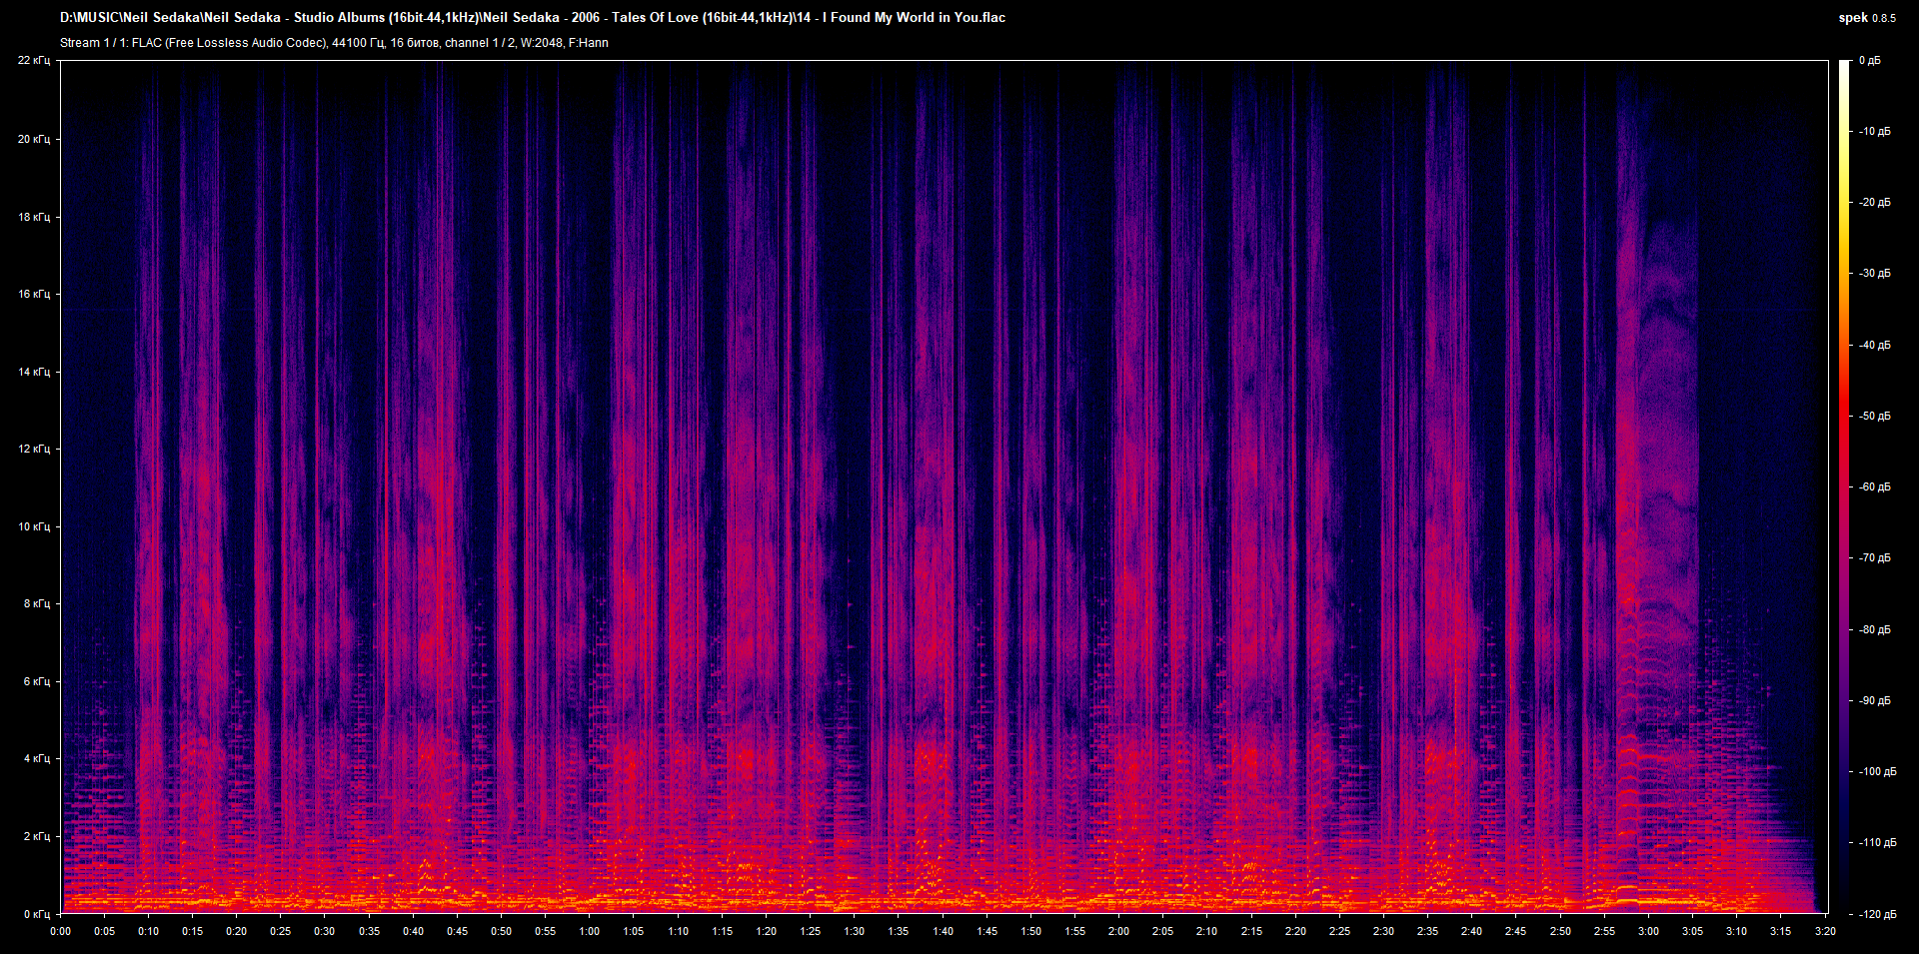This screenshot has width=1919, height=954.
Task: Click the -20 дБ level label
Action: point(1874,202)
